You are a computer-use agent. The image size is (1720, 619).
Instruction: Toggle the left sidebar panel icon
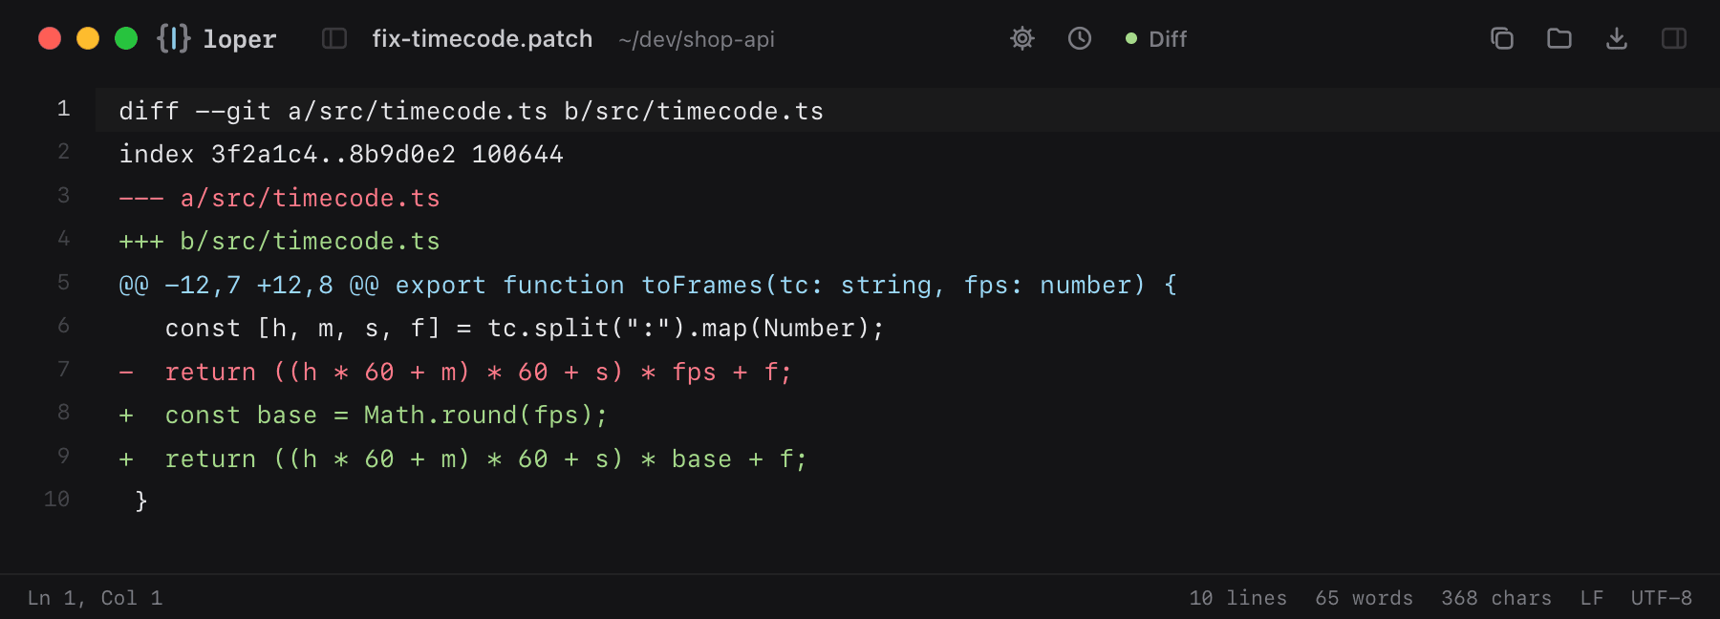point(334,38)
